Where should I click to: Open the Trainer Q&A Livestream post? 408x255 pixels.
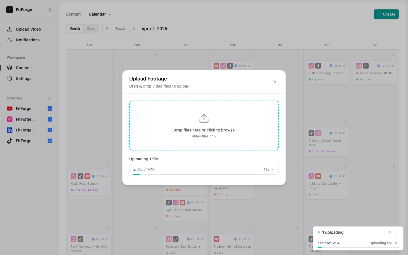pyautogui.click(x=232, y=245)
